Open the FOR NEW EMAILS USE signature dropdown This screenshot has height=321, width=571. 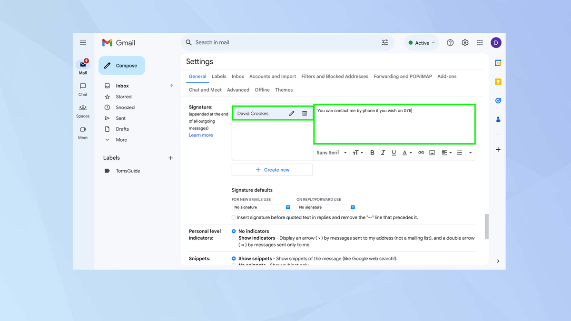261,207
